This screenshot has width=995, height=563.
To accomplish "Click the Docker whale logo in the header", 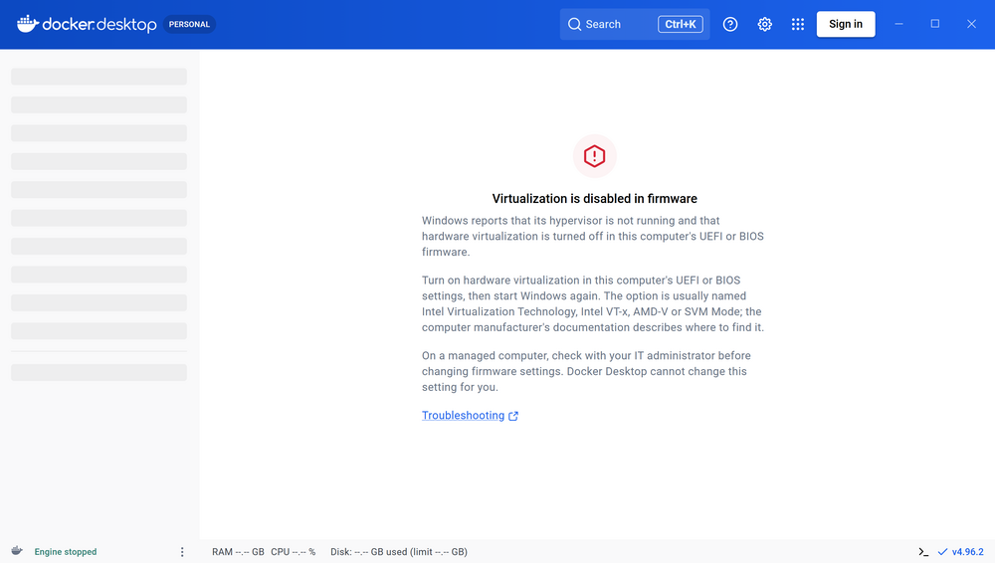I will click(27, 24).
